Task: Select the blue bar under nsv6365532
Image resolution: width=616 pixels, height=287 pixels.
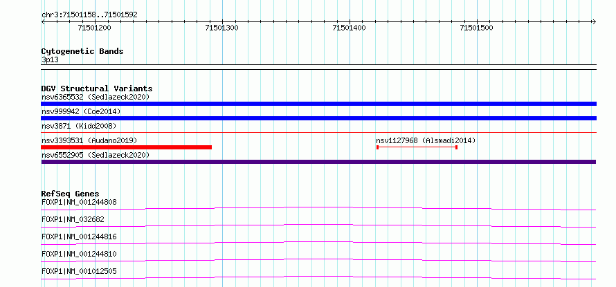Action: [318, 104]
